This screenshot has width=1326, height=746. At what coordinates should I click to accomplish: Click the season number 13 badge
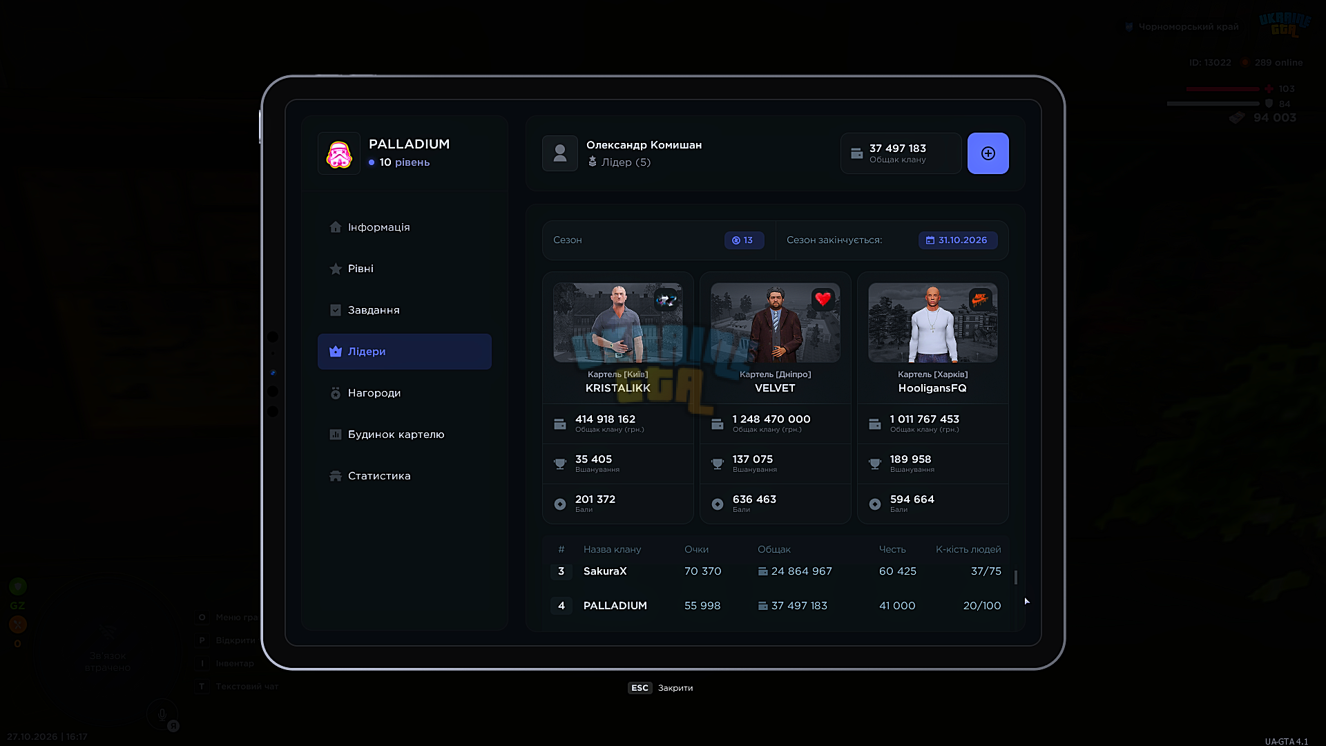pyautogui.click(x=744, y=240)
